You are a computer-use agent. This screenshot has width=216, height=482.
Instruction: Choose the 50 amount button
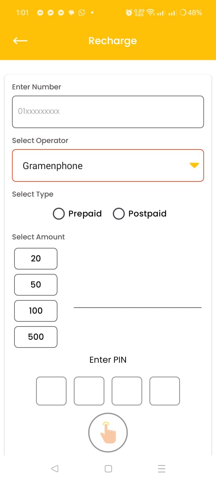[36, 285]
